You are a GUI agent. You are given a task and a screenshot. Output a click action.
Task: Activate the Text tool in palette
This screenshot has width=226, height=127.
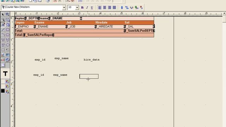(x=3, y=25)
